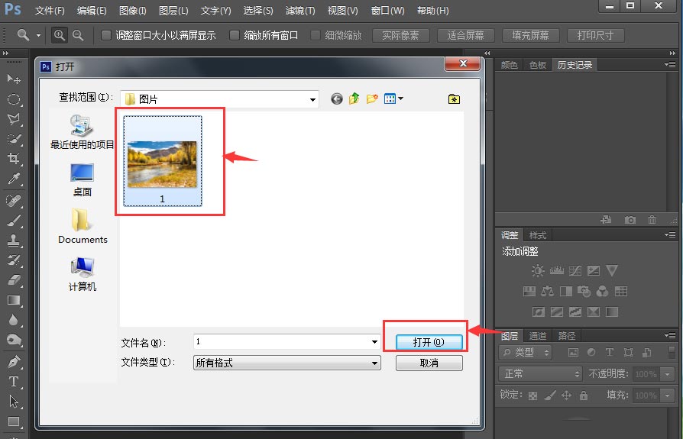This screenshot has height=439, width=683.
Task: Toggle lock image pixels brush icon
Action: click(550, 395)
